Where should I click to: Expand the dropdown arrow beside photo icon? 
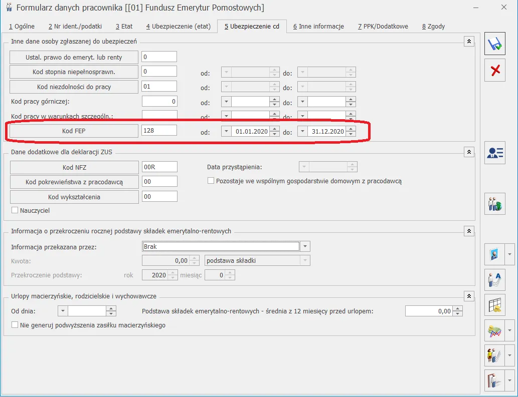[x=510, y=254]
